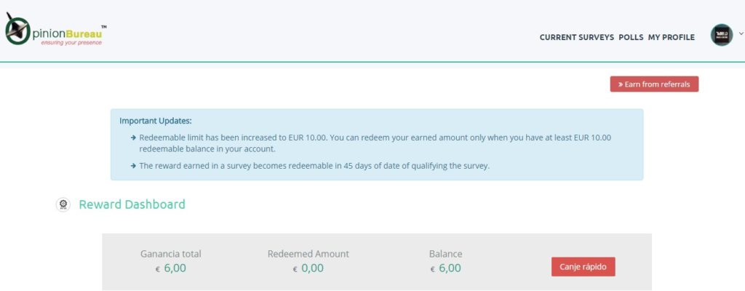Screen dimensions: 745x291
Task: Click the arrow icon before the 45 days update
Action: point(133,166)
